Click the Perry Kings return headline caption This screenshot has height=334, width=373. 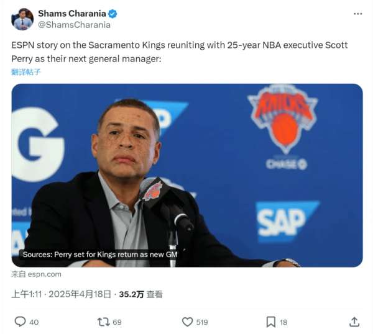pos(100,255)
